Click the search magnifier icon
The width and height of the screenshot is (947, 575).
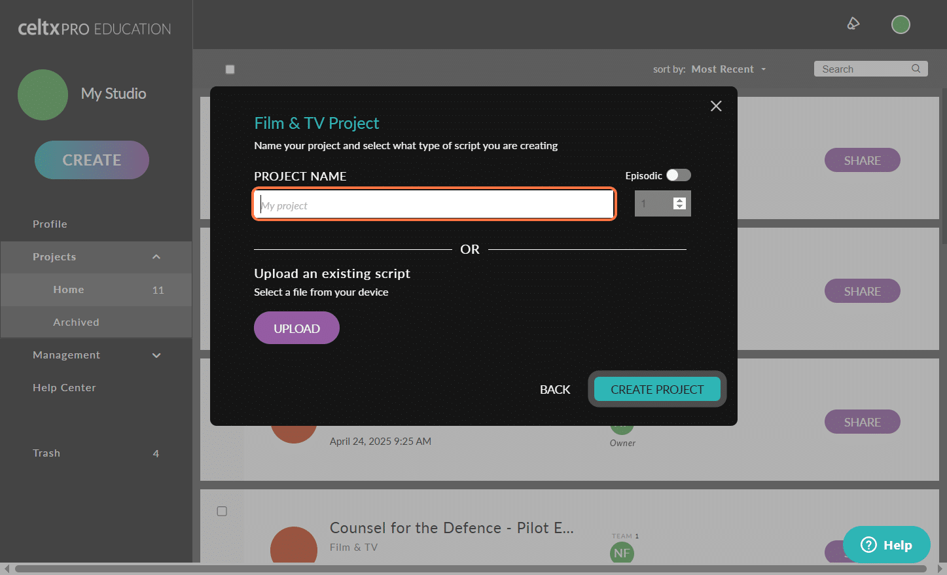916,68
